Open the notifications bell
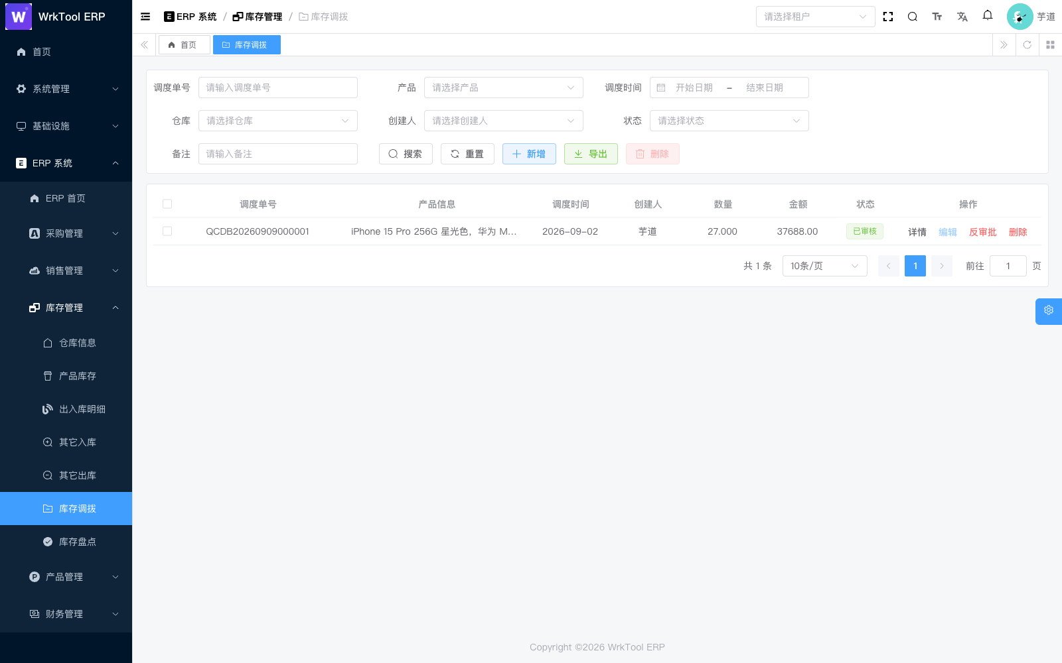This screenshot has height=663, width=1062. (x=988, y=15)
